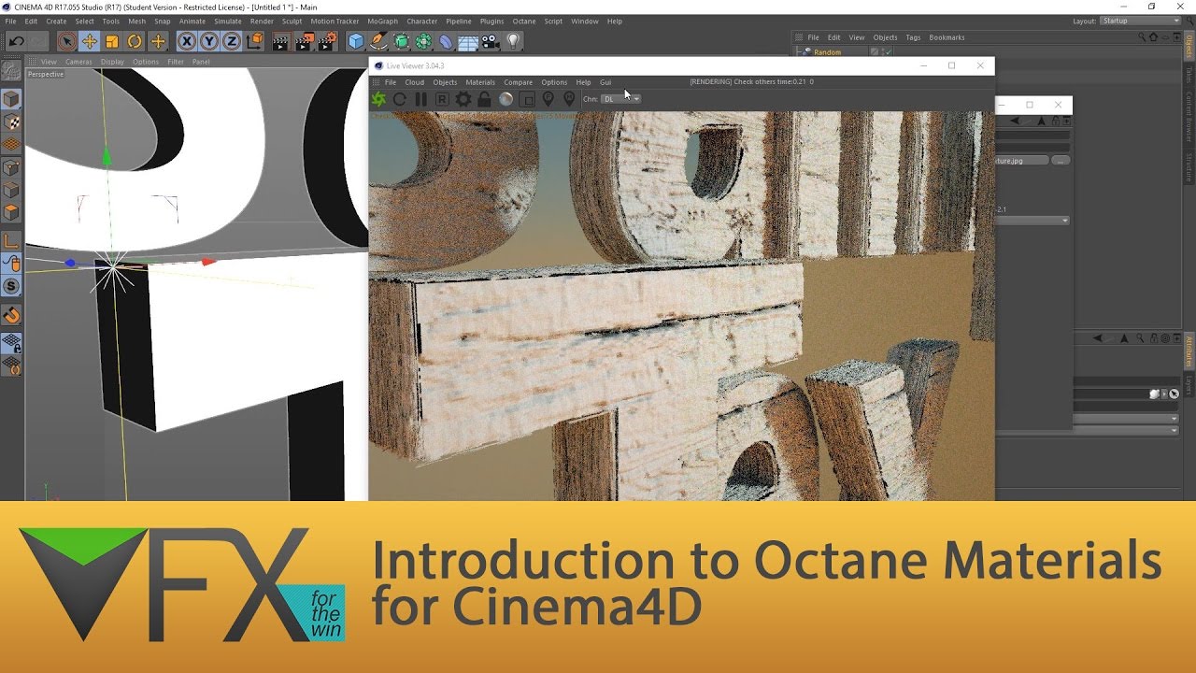Toggle the X axis lock
The height and width of the screenshot is (673, 1196).
click(x=187, y=41)
